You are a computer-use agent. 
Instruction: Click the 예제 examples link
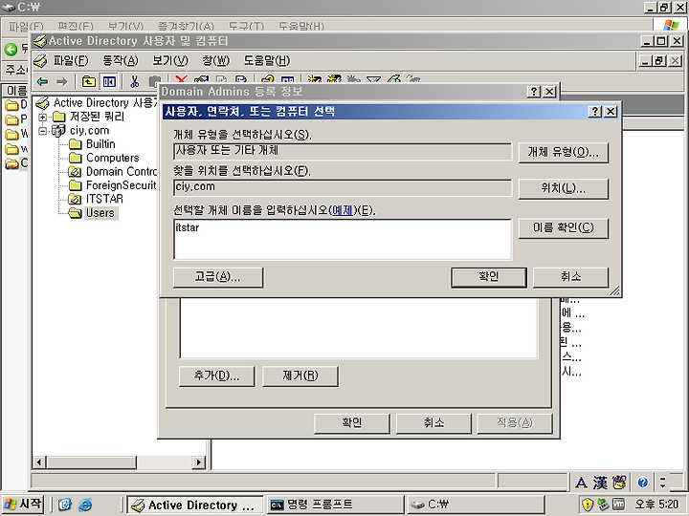tap(343, 210)
